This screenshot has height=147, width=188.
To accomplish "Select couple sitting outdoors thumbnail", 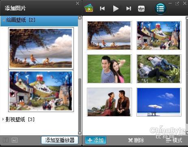I will 109,102.
